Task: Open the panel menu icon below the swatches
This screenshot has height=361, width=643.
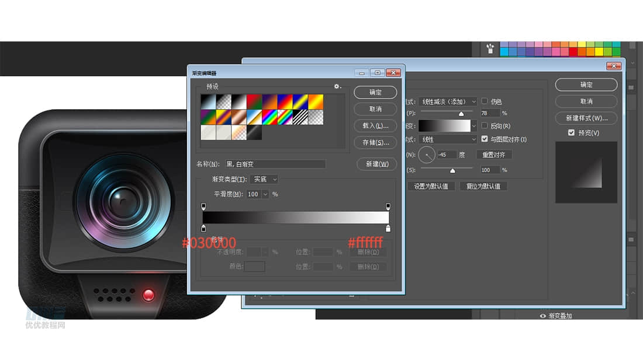Action: point(631,87)
